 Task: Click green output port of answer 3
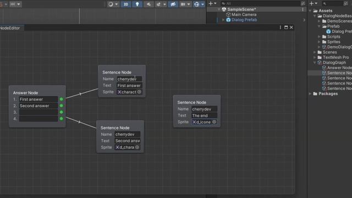pyautogui.click(x=61, y=112)
